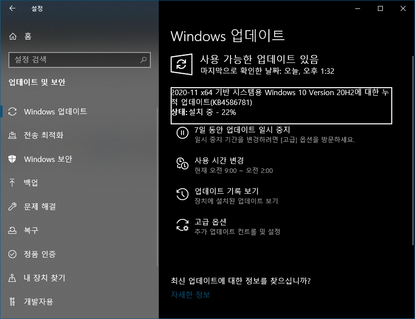Click the right pane vertical scrollbar
The width and height of the screenshot is (415, 319).
click(413, 151)
